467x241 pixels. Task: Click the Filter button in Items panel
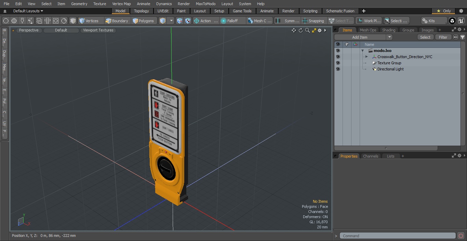(x=443, y=37)
